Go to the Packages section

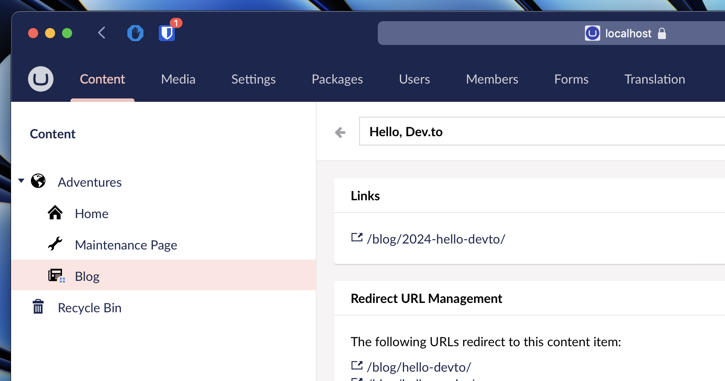tap(337, 79)
